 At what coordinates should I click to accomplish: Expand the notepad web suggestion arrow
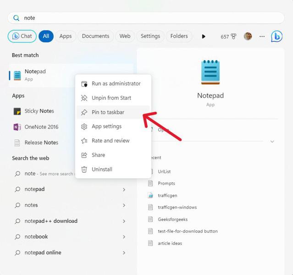(124, 189)
